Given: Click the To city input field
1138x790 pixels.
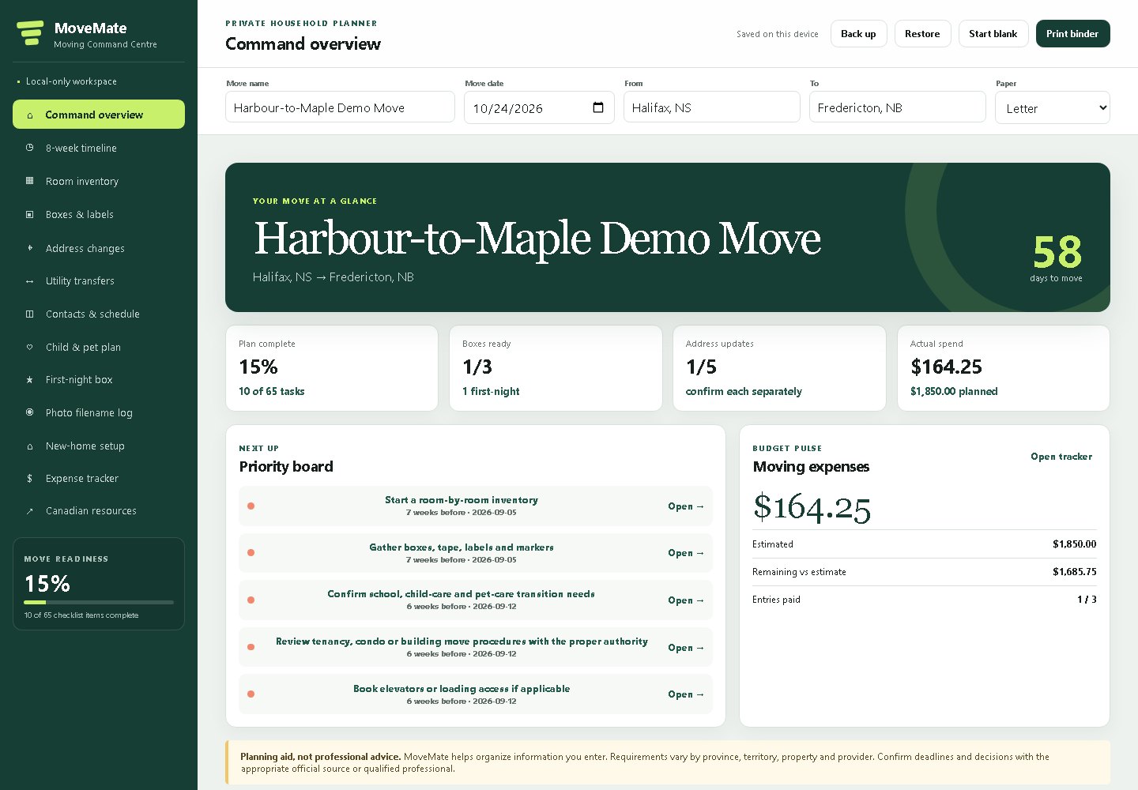Looking at the screenshot, I should 897,107.
